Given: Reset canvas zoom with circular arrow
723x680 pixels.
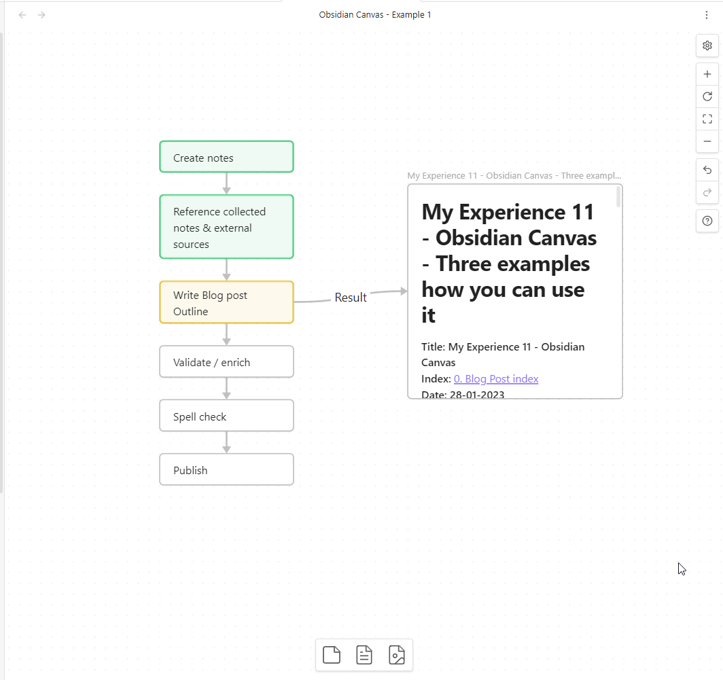Looking at the screenshot, I should pos(707,96).
